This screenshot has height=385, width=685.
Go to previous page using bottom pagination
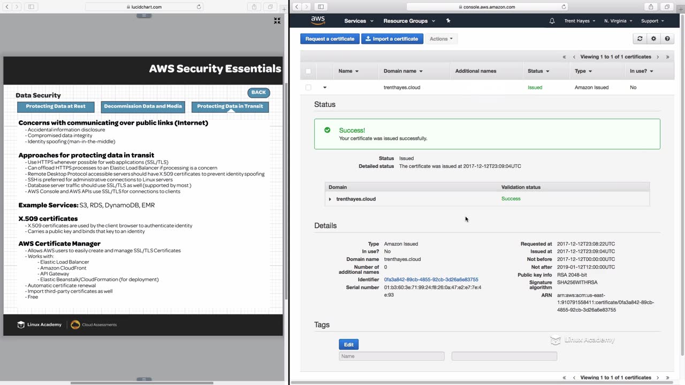coord(574,378)
